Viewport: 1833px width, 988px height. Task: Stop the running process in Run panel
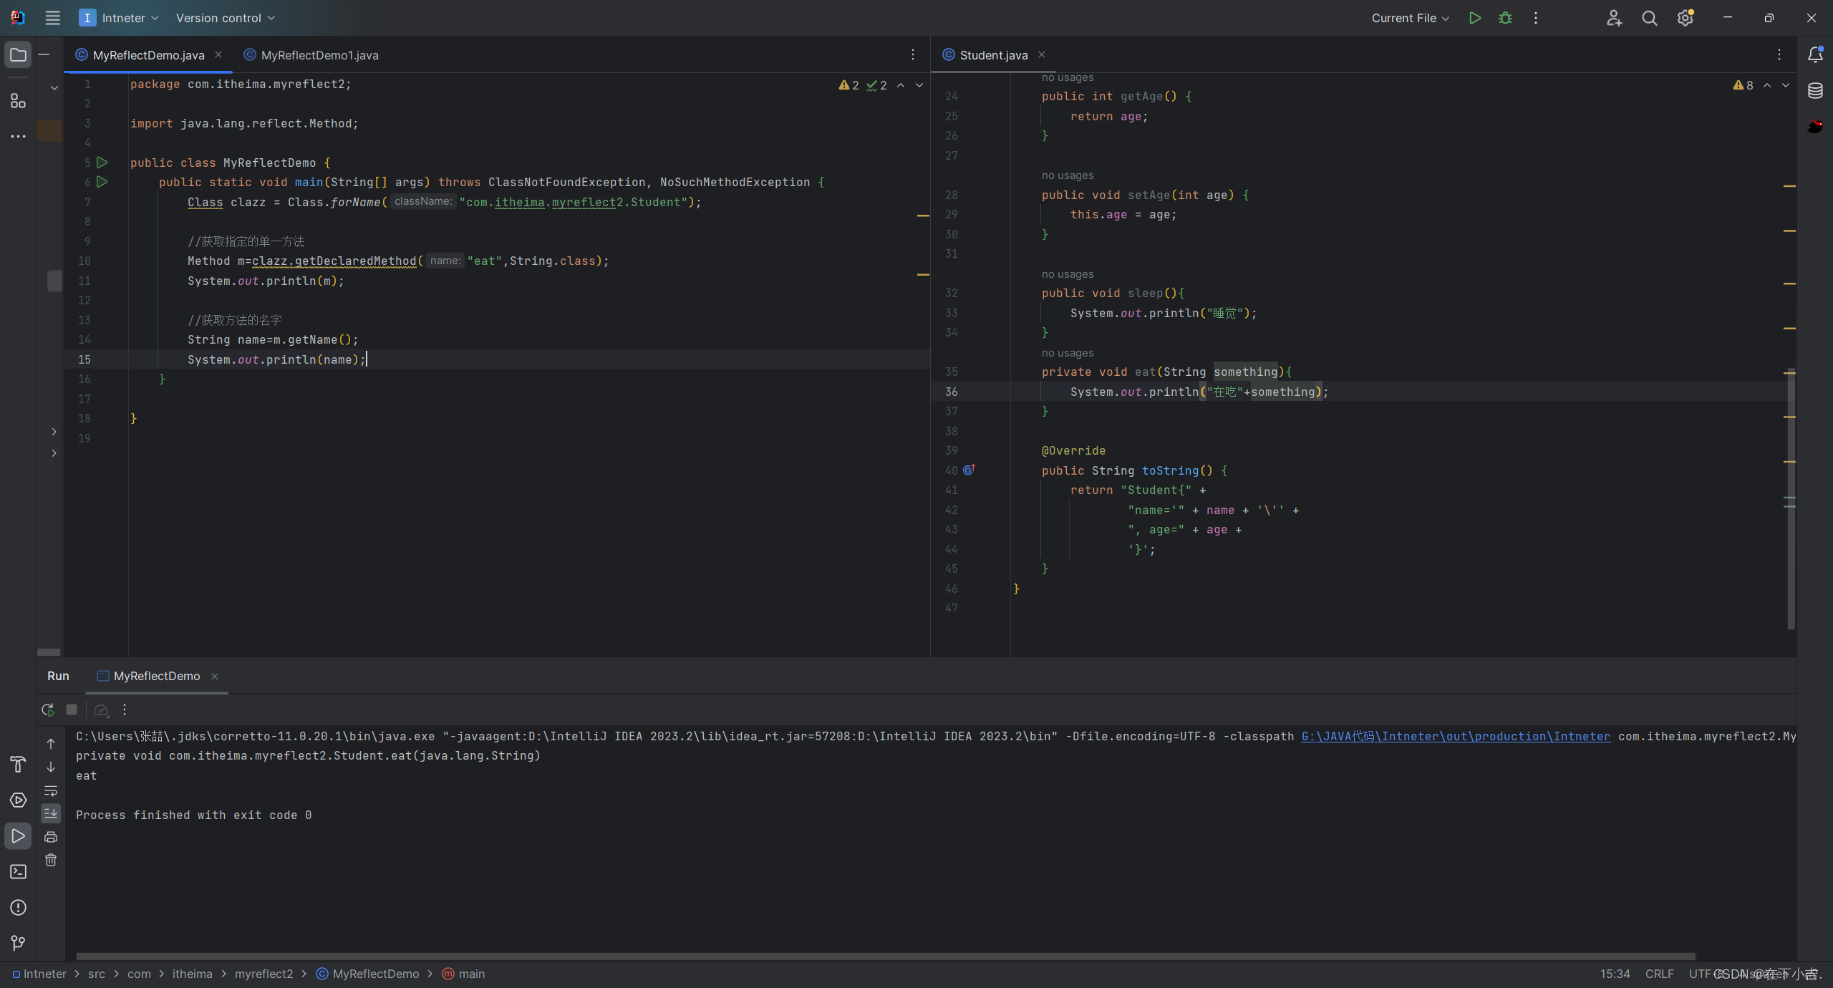click(x=72, y=709)
